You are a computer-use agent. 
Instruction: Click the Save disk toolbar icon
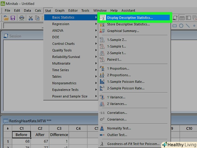click(x=13, y=18)
